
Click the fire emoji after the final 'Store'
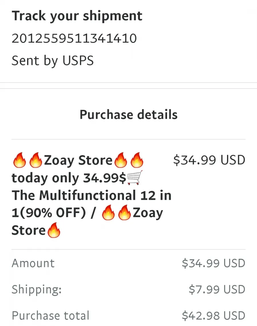coord(54,230)
